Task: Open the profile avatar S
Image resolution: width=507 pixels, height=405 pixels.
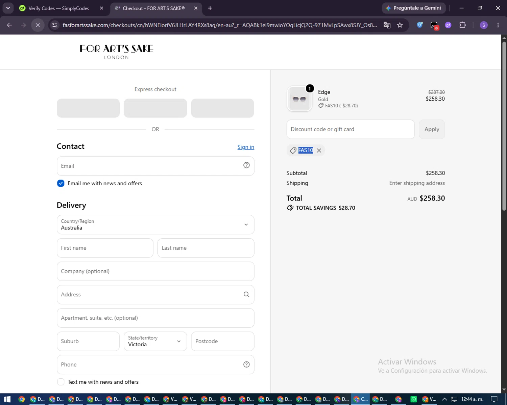Action: tap(484, 25)
